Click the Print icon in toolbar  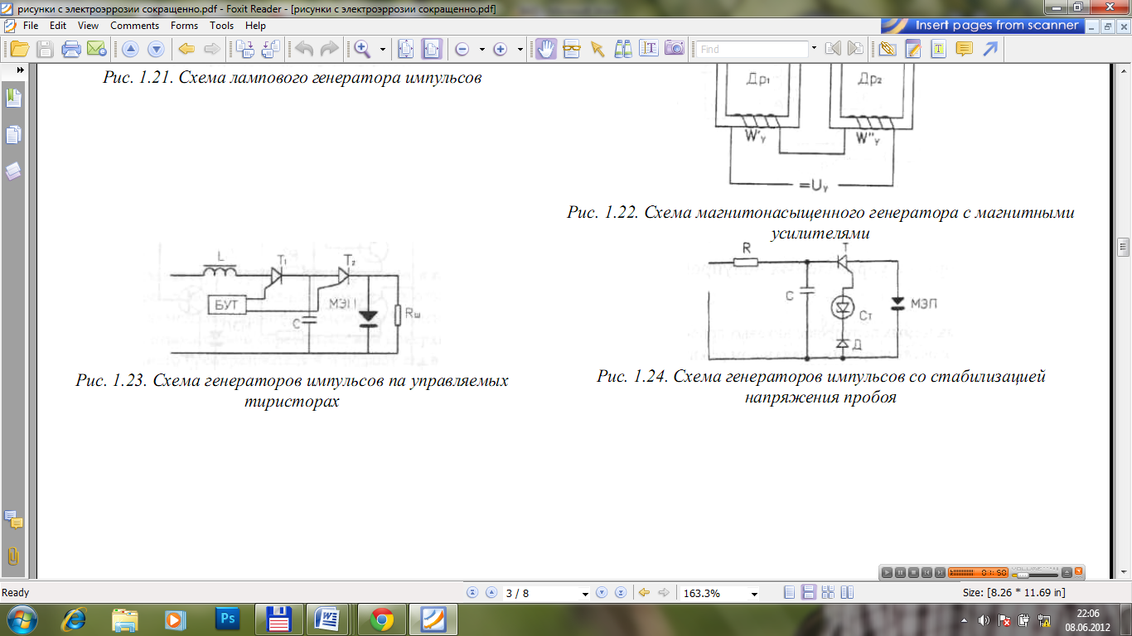click(71, 49)
